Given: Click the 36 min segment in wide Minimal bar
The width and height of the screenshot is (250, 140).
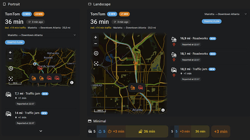Looking at the screenshot, I should coord(147,131).
